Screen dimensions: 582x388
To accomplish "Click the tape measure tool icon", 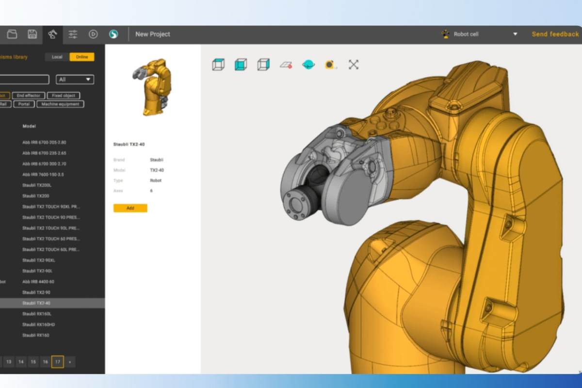I will click(331, 65).
